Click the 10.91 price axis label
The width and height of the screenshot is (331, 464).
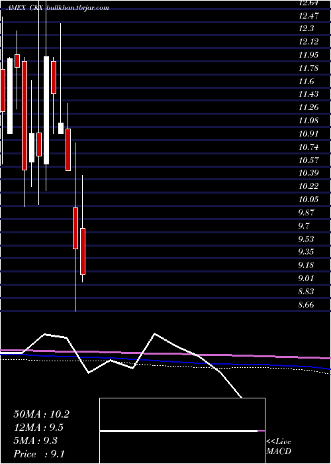308,134
